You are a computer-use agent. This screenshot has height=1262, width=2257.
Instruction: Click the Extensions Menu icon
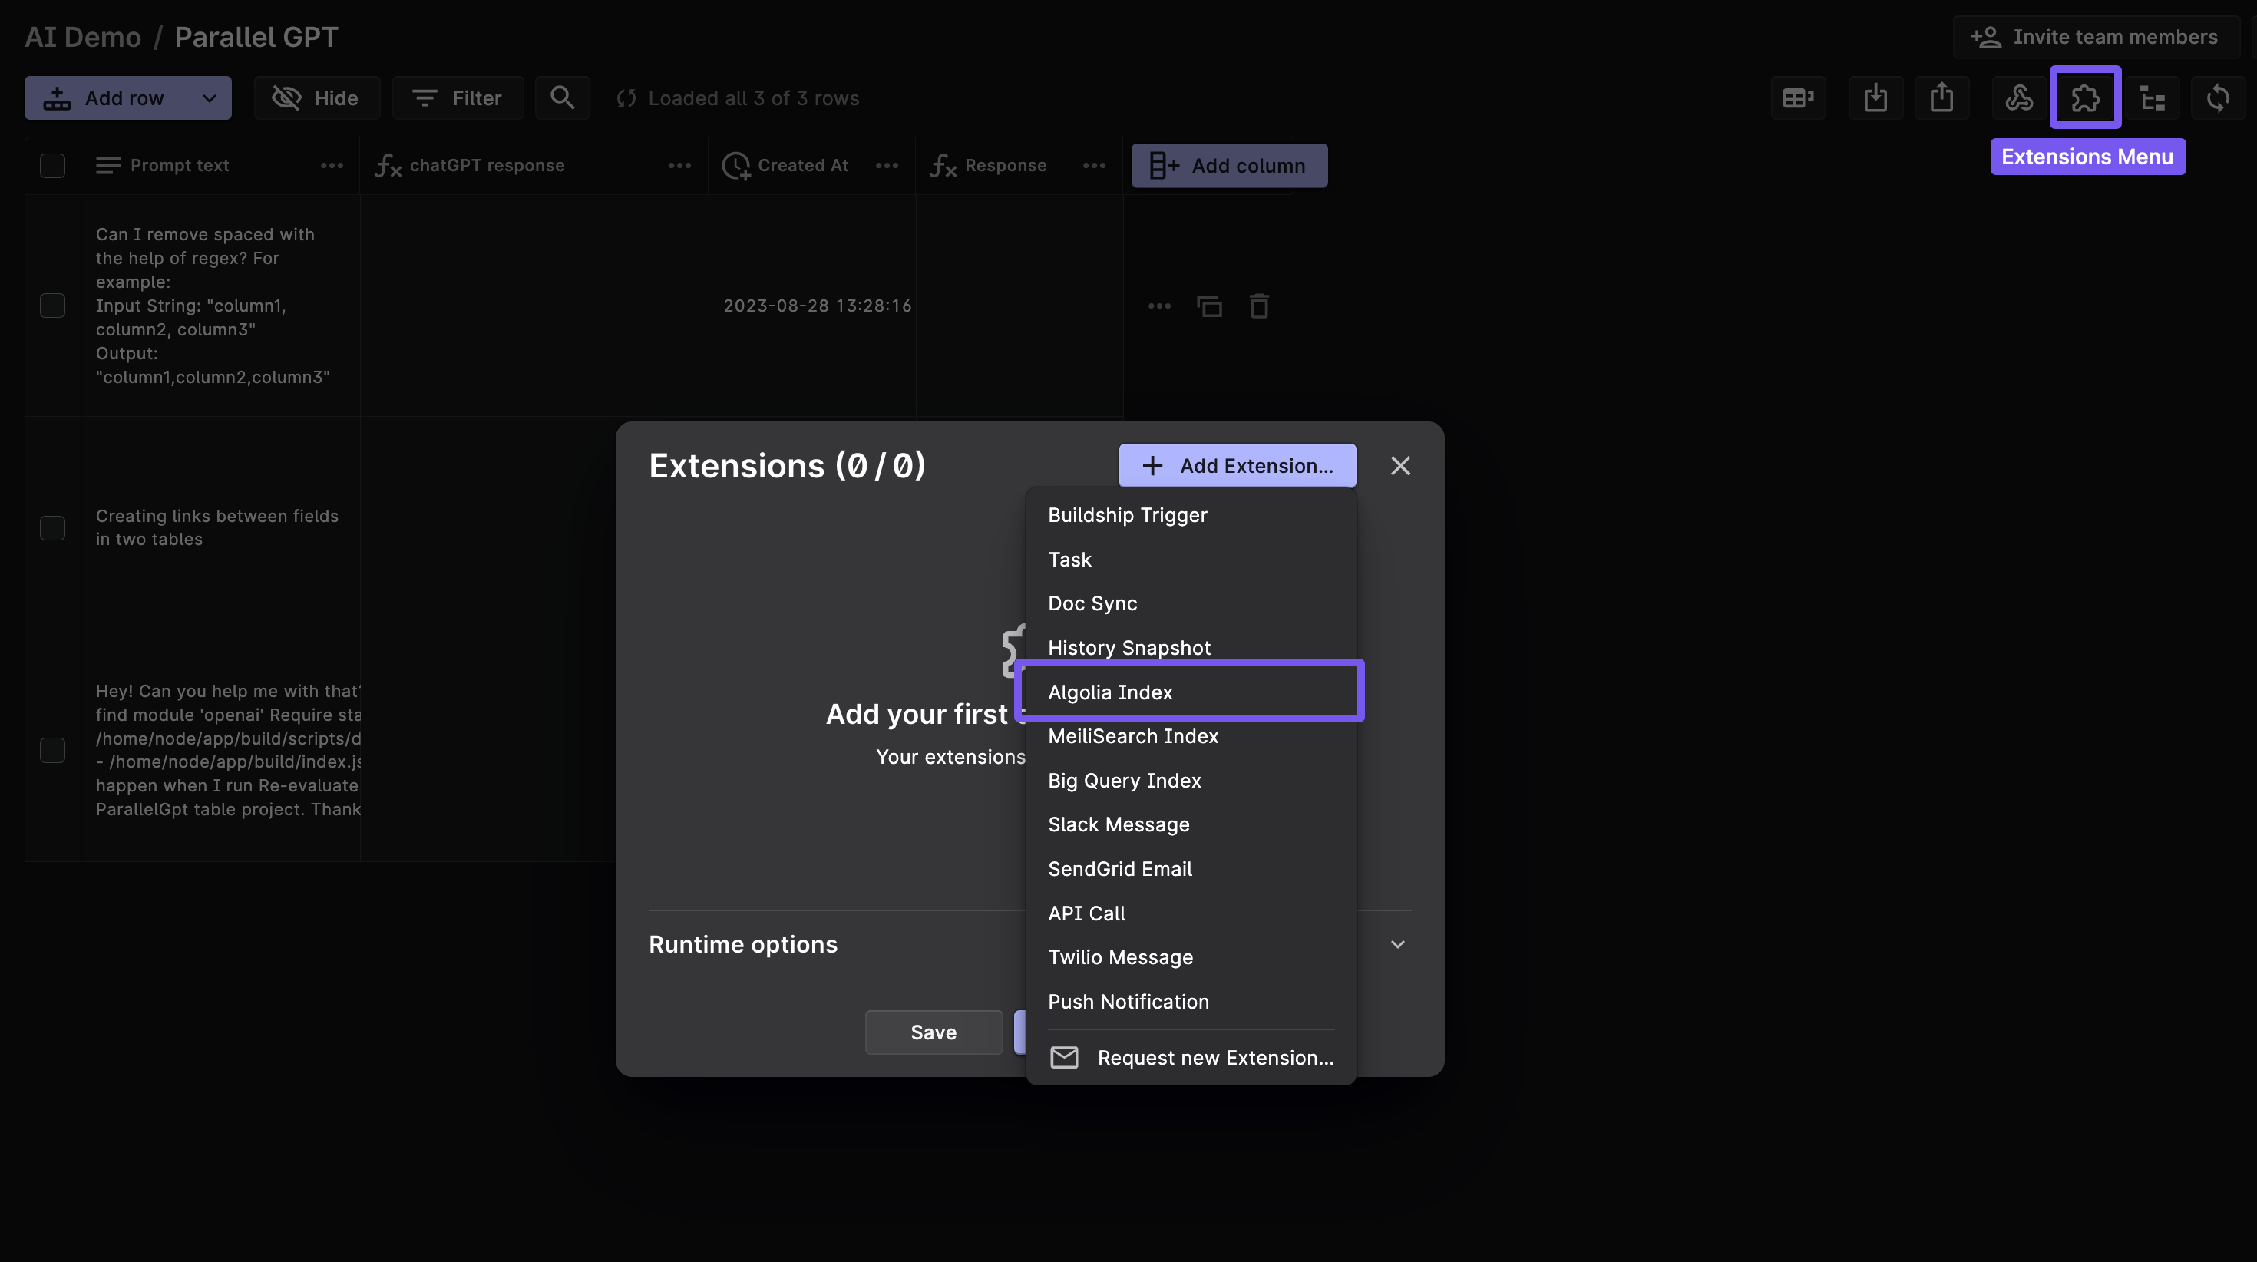click(x=2085, y=96)
